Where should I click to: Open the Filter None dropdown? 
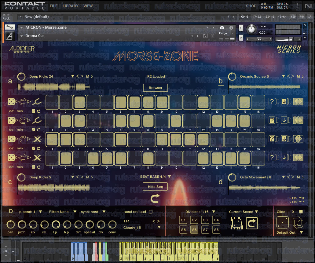(63, 212)
